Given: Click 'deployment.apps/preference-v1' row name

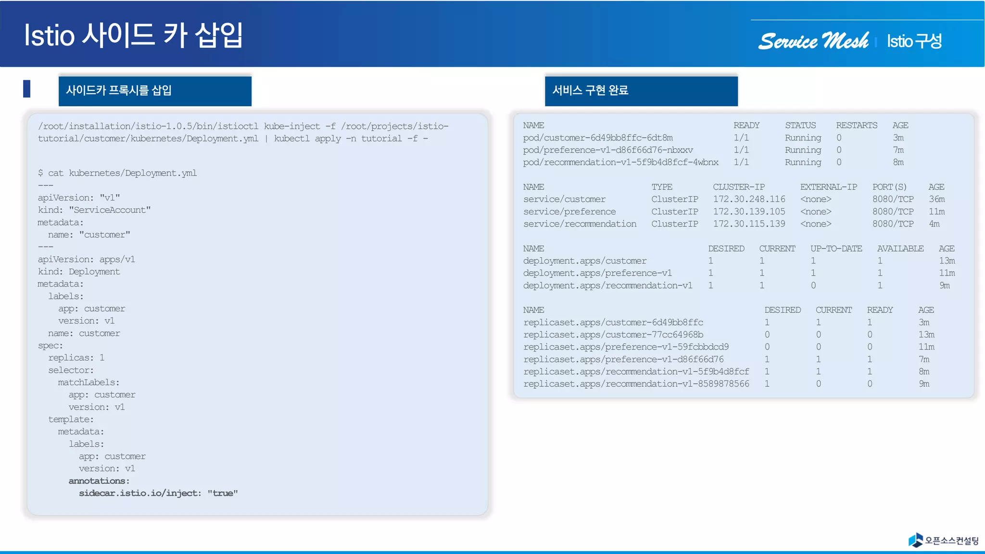Looking at the screenshot, I should click(597, 273).
